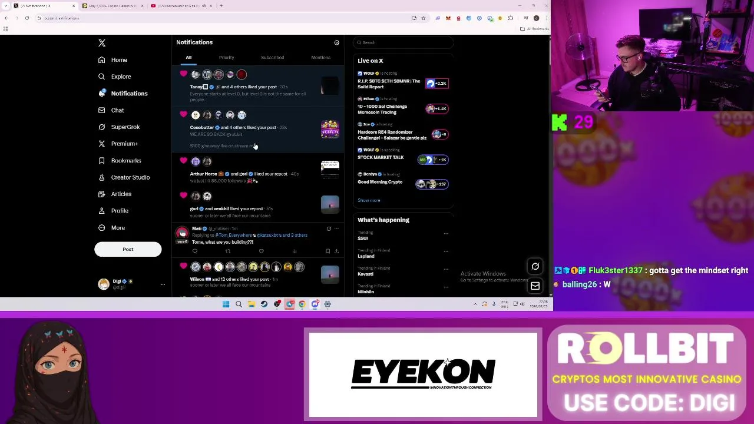Screen dimensions: 754x424
Task: Open the thumbnail in gori and venkhil notification
Action: 330,204
